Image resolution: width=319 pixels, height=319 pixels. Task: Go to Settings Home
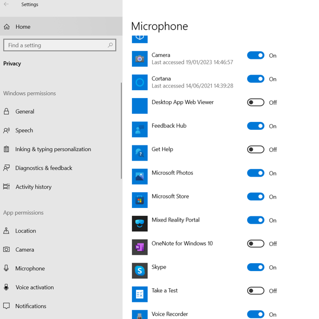[61, 27]
